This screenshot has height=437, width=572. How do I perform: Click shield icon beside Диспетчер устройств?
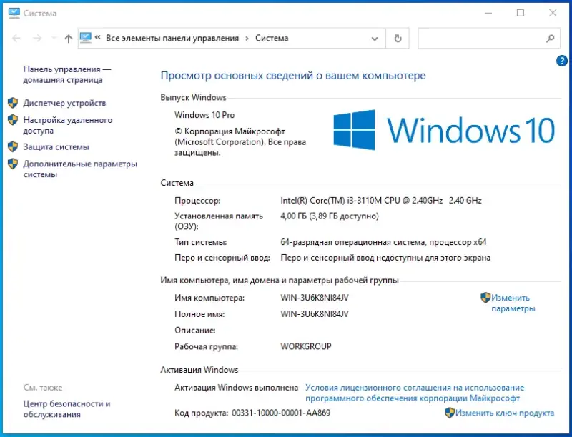click(x=13, y=103)
